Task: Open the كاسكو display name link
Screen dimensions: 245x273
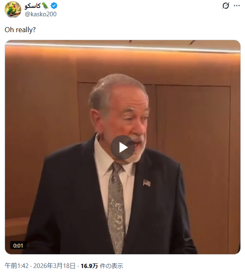Action: [x=33, y=6]
